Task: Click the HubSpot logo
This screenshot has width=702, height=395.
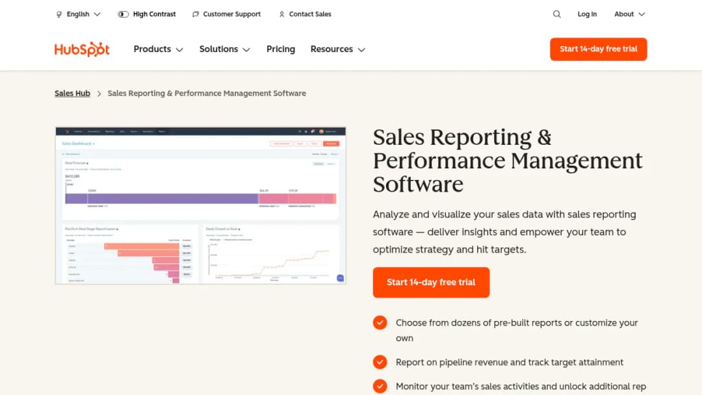Action: (82, 49)
